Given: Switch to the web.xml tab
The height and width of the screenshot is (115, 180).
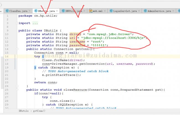Looking at the screenshot, I should coord(97,11).
